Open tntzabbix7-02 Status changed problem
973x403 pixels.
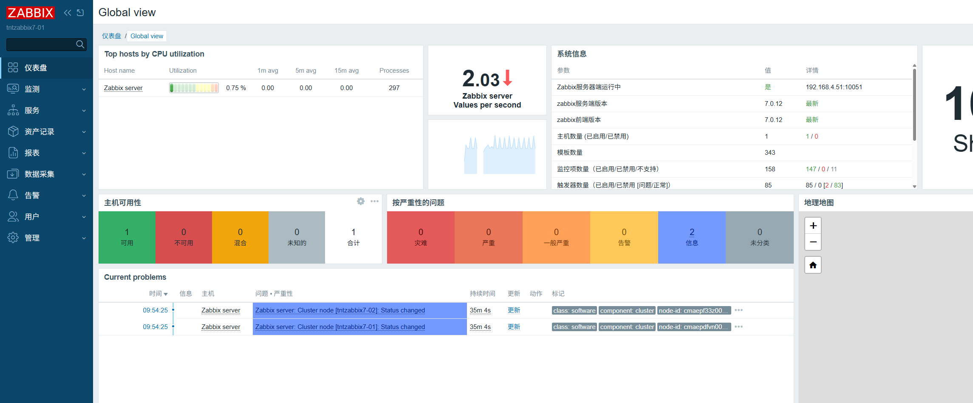tap(340, 310)
